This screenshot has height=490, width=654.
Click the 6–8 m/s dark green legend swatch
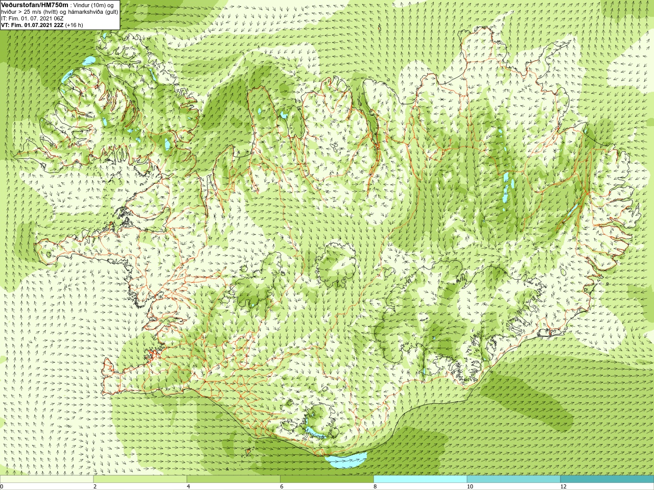tap(327, 479)
